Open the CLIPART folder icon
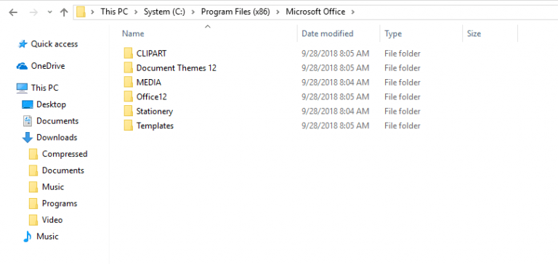 pyautogui.click(x=129, y=53)
